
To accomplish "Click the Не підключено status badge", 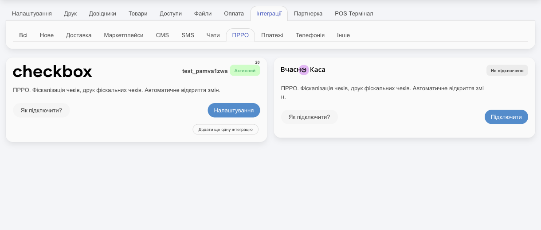I will 507,70.
